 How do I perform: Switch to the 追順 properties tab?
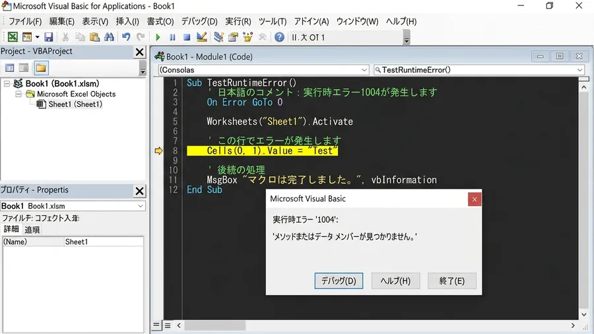click(32, 230)
